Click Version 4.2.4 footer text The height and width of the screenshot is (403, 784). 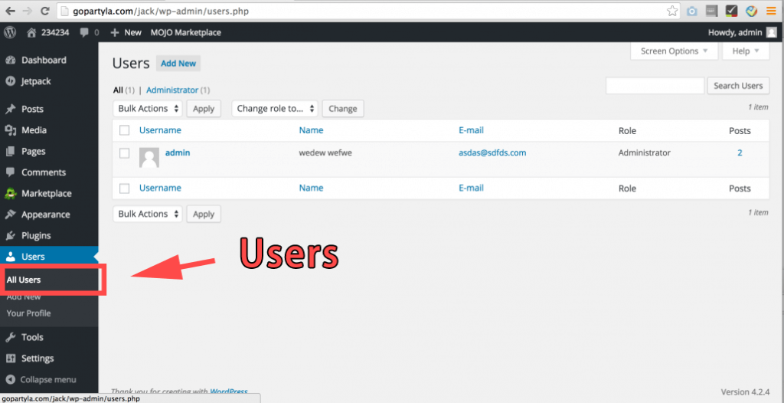pyautogui.click(x=745, y=392)
